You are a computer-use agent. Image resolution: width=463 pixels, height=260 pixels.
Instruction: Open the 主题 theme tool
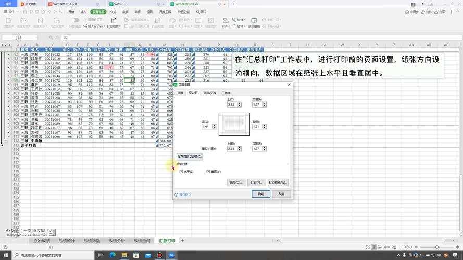coord(172,22)
